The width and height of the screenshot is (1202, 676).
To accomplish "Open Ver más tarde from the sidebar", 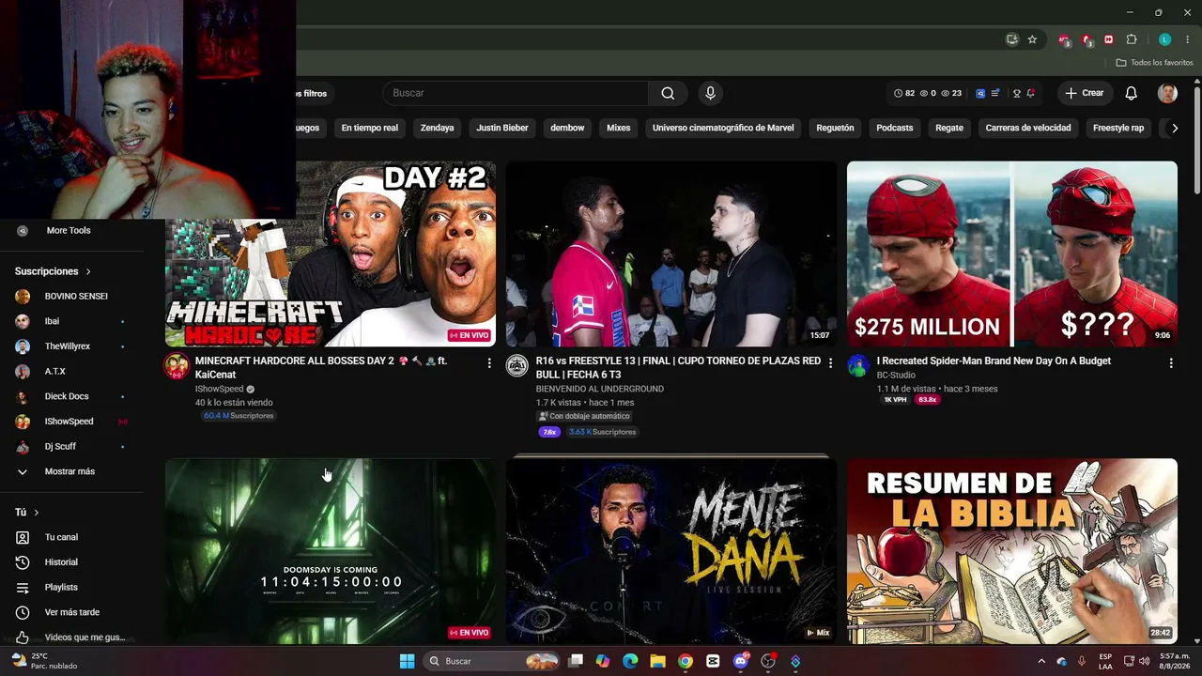I will tap(71, 612).
